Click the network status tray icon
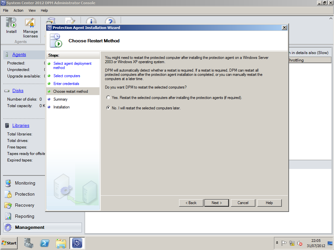The image size is (334, 250). 292,243
